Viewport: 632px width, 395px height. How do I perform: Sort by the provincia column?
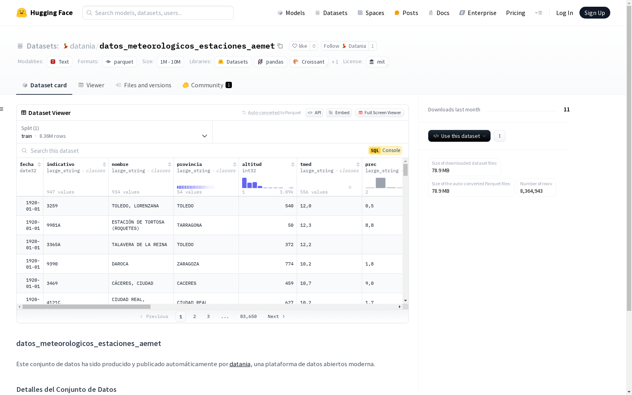pos(235,164)
